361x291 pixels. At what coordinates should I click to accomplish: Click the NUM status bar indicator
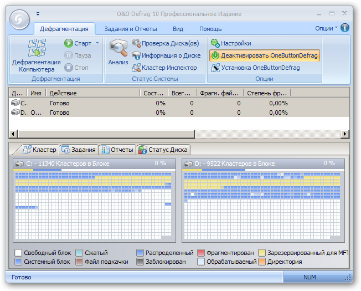(310, 277)
